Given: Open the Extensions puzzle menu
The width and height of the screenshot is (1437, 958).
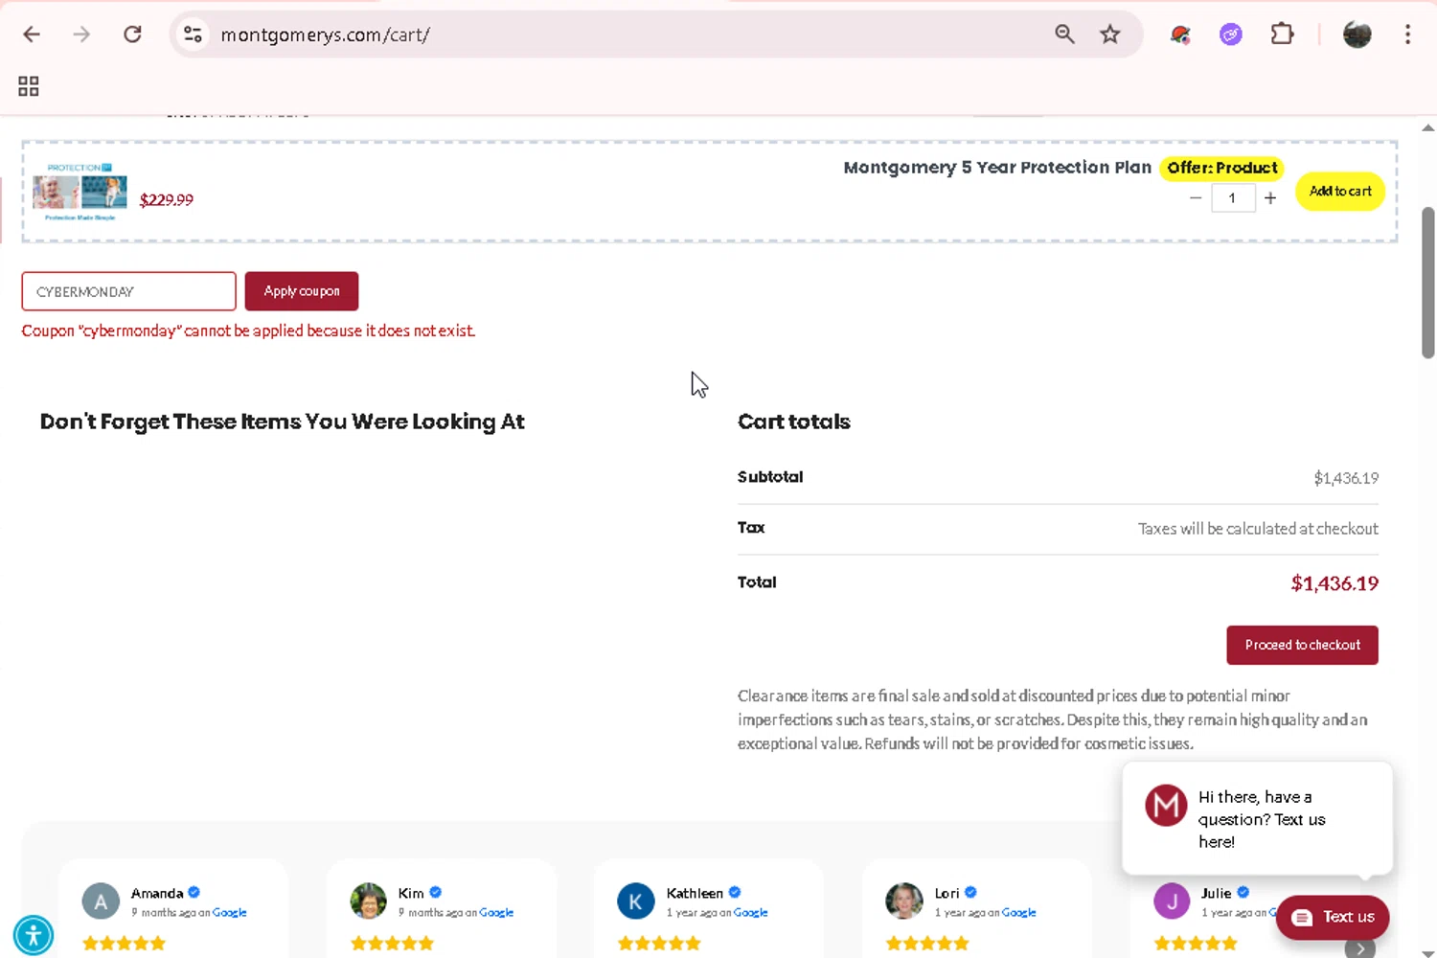Looking at the screenshot, I should (1282, 34).
